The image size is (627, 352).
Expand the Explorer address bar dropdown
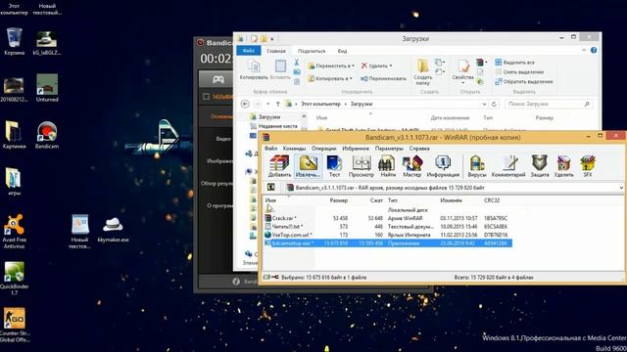484,104
